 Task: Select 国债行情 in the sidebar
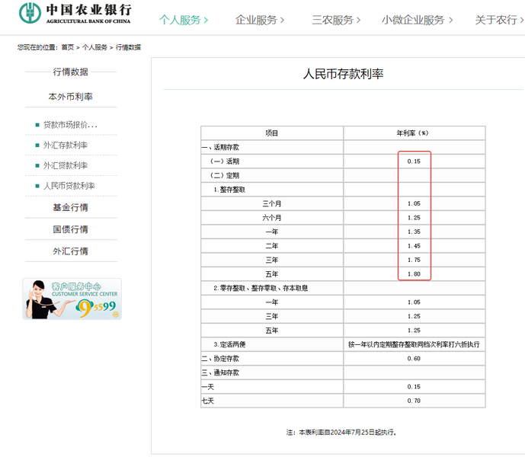70,229
